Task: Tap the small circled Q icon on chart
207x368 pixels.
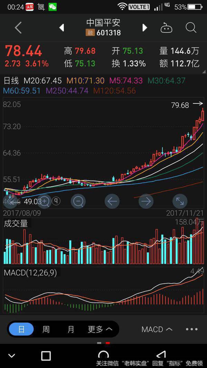Action: point(56,201)
